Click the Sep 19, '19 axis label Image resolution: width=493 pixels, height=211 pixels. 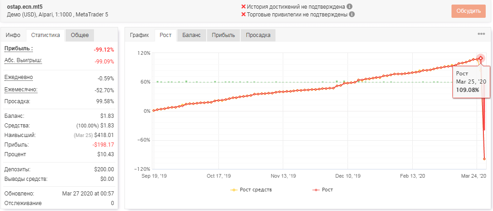click(154, 176)
